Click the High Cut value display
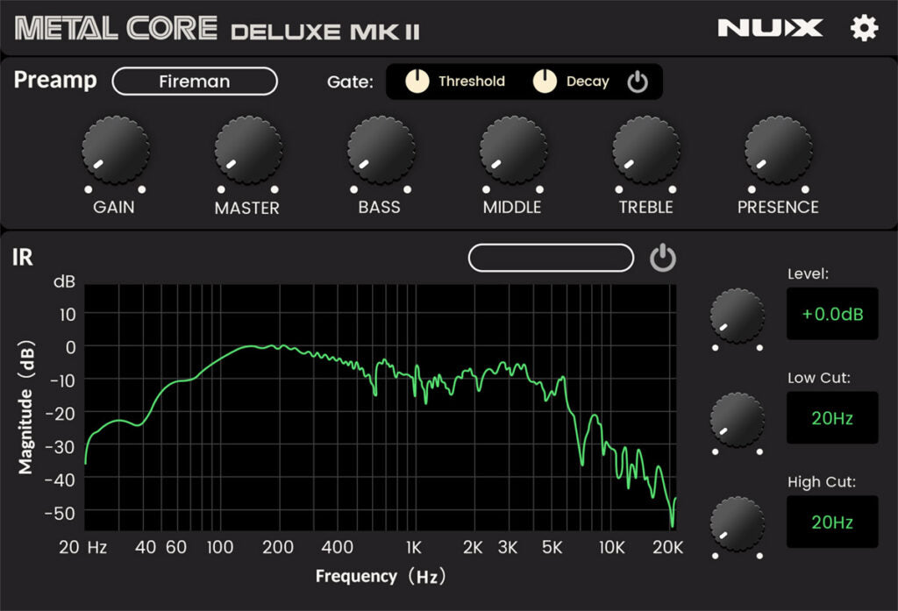 [831, 522]
